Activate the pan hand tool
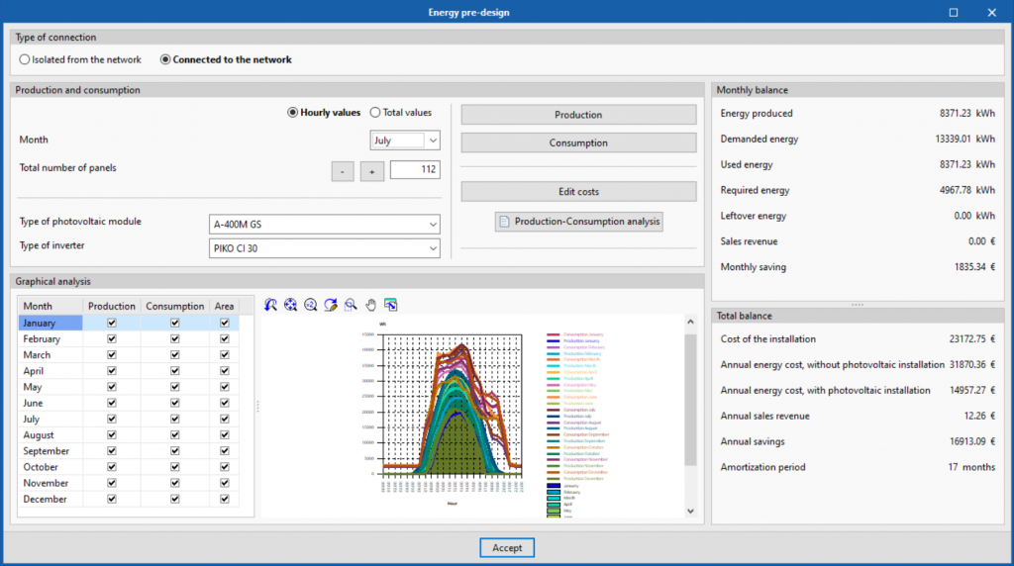 pyautogui.click(x=370, y=305)
